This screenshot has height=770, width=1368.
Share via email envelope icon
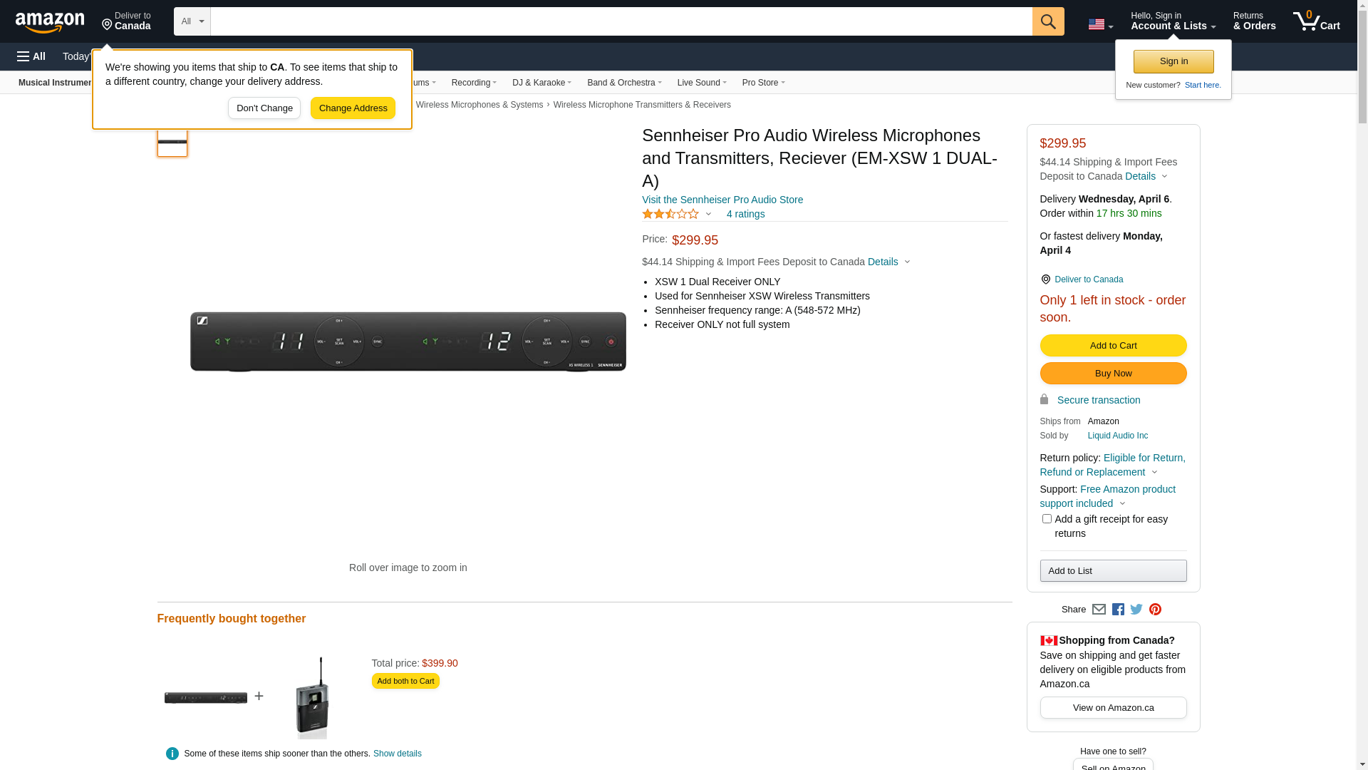pyautogui.click(x=1099, y=610)
